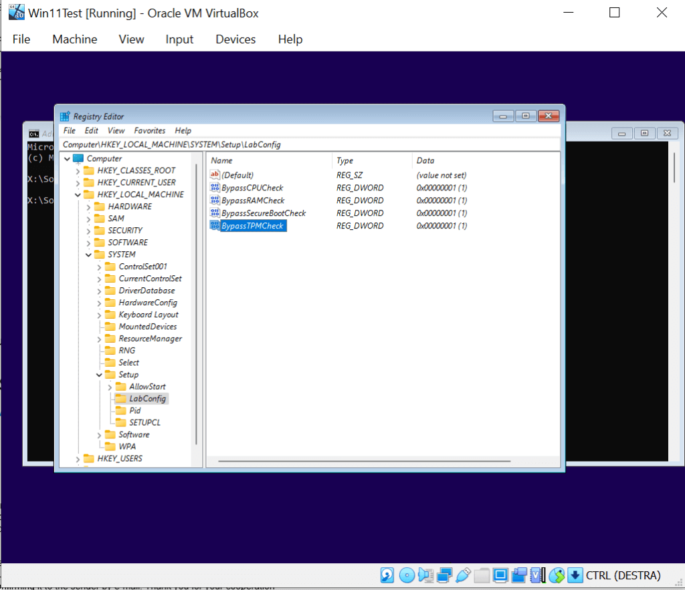Click the VirtualBox window title icon
This screenshot has height=590, width=685.
pos(17,13)
